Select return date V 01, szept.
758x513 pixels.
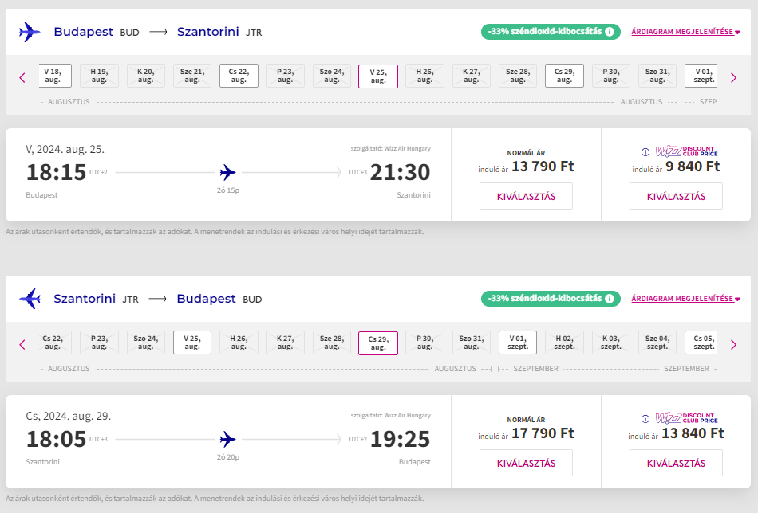518,343
